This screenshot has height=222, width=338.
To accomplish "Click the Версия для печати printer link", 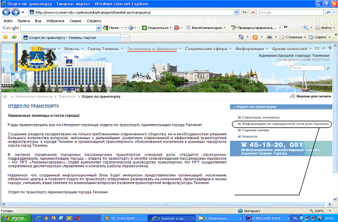I will point(311,96).
